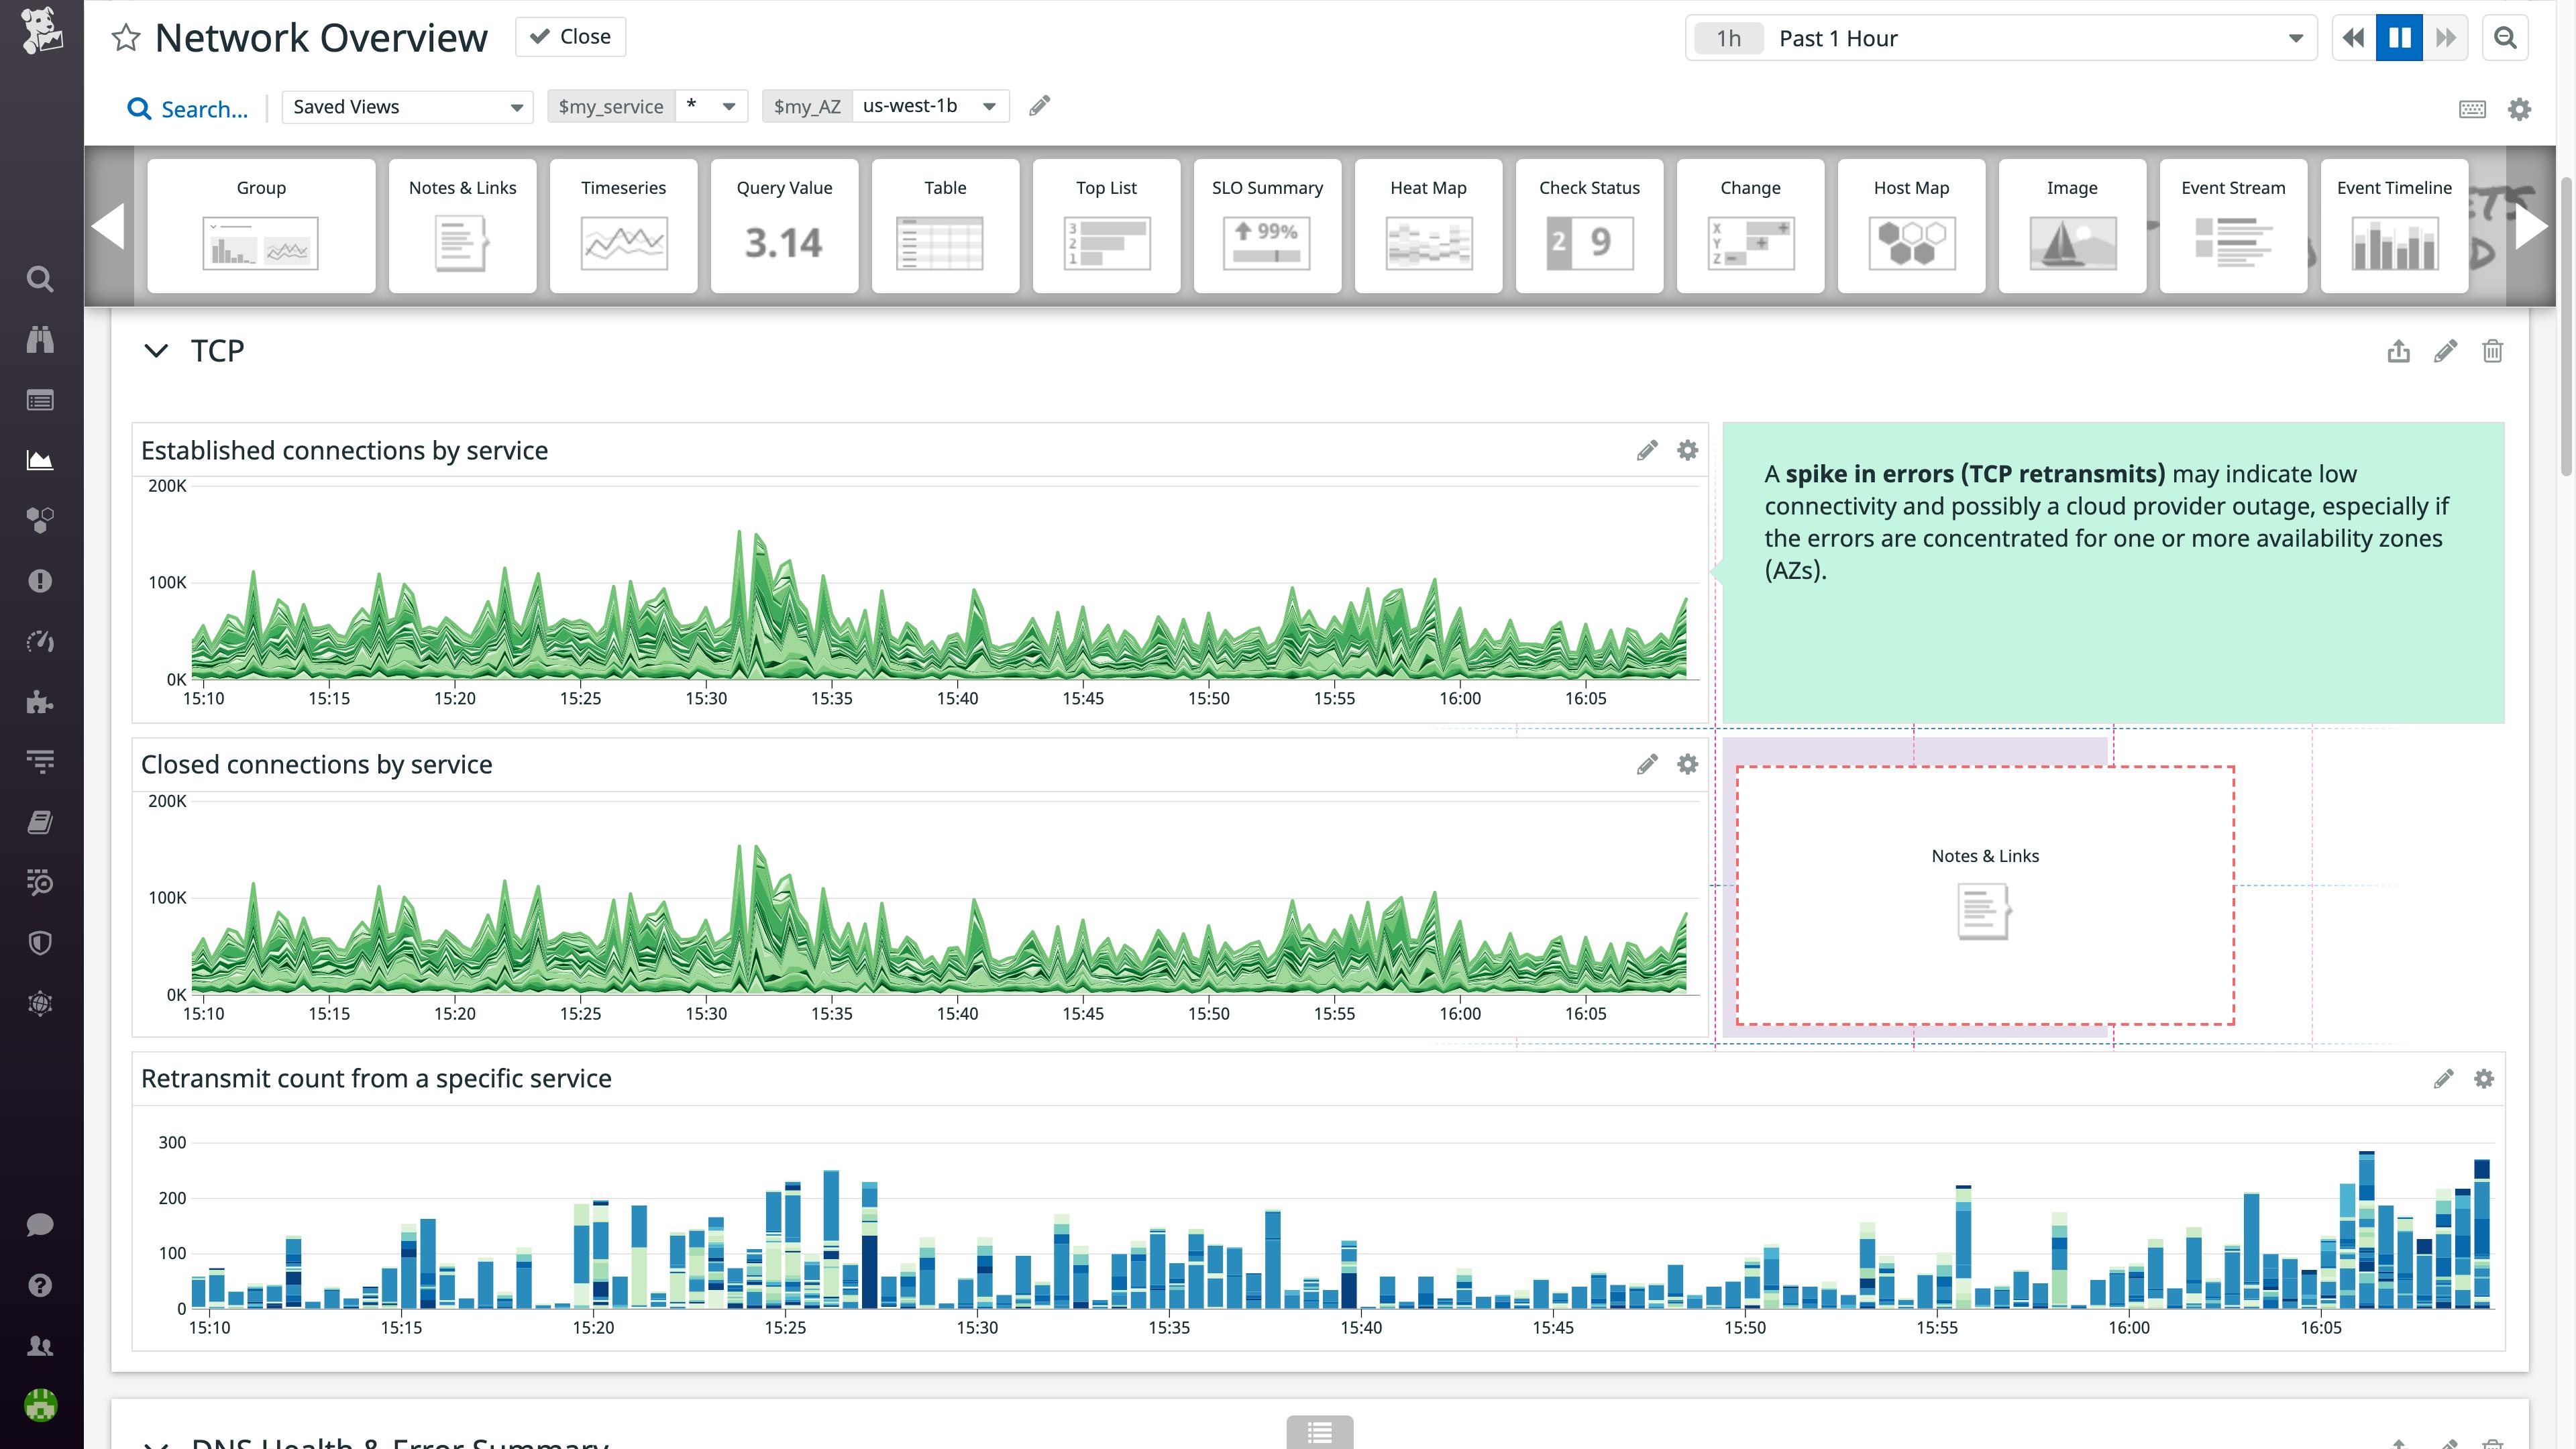The height and width of the screenshot is (1449, 2576).
Task: Open the Integrations puzzle-piece icon in sidebar
Action: pos(40,702)
